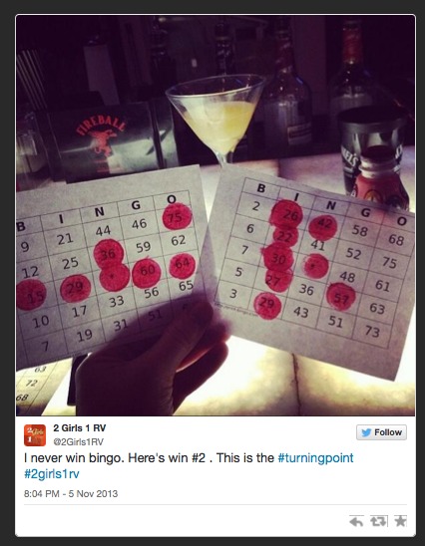This screenshot has width=425, height=546.
Task: Click the reply arrow icon
Action: [x=356, y=521]
